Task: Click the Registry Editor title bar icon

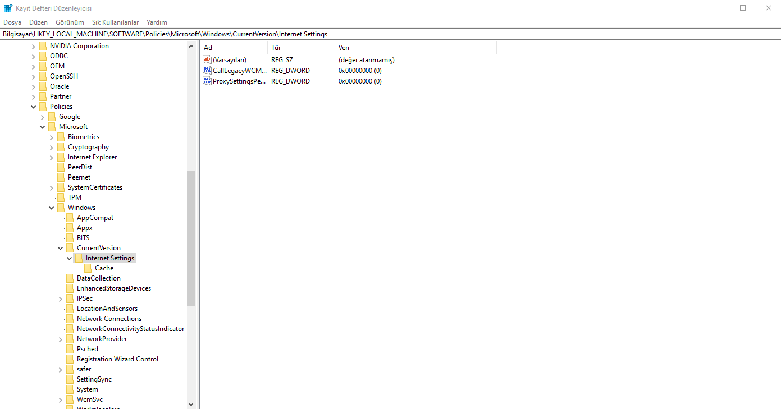Action: point(8,8)
